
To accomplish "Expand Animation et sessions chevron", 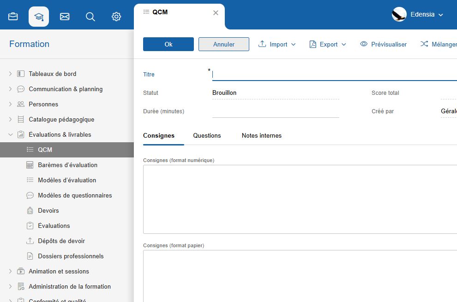I will (x=11, y=271).
